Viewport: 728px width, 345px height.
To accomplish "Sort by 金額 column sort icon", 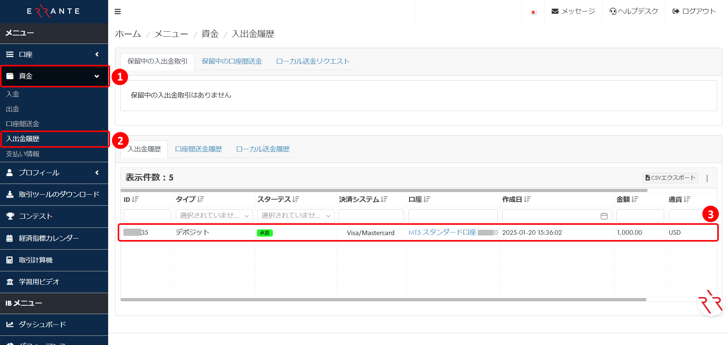I will (x=635, y=200).
